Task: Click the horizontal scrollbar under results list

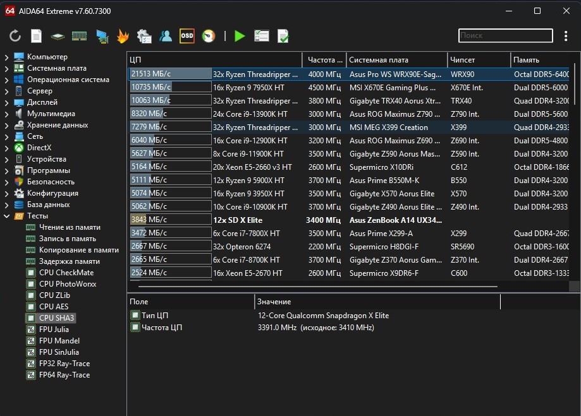Action: (x=316, y=286)
